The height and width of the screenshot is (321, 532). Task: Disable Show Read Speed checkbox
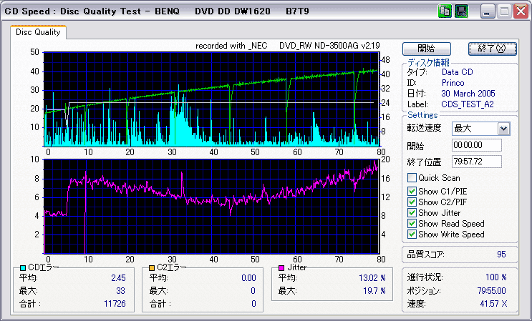point(412,224)
